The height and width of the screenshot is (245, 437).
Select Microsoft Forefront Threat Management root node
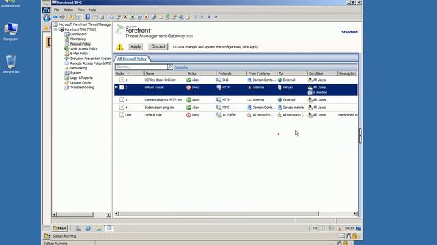pos(85,24)
